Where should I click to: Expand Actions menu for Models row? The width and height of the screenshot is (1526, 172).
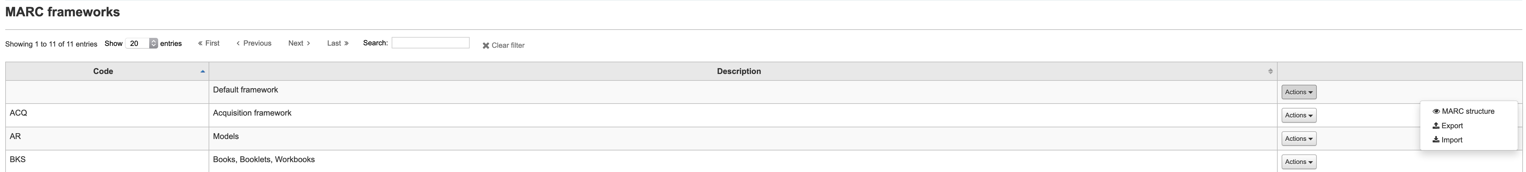pos(1299,139)
